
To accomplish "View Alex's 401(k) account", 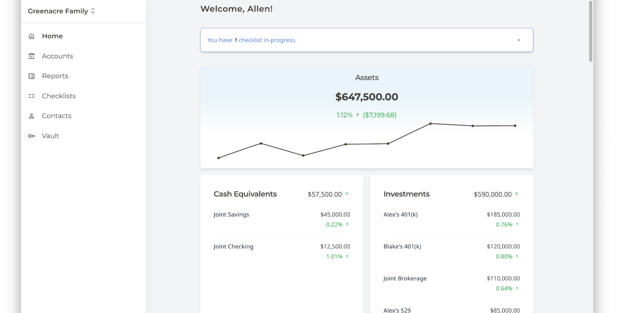I will (x=451, y=219).
